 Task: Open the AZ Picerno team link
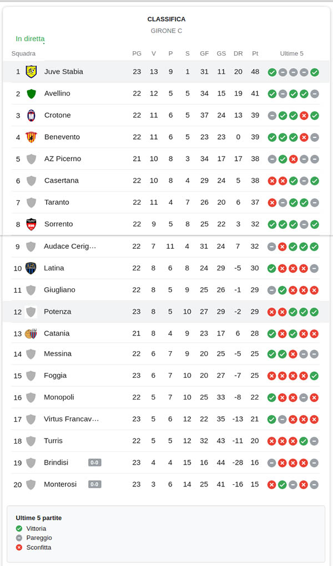(62, 159)
